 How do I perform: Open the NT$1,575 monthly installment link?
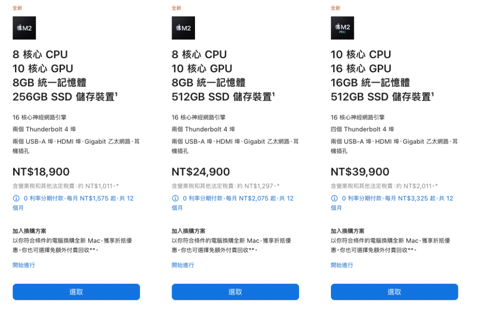pyautogui.click(x=73, y=203)
